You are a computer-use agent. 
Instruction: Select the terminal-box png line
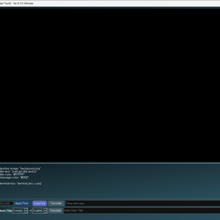pos(21,183)
